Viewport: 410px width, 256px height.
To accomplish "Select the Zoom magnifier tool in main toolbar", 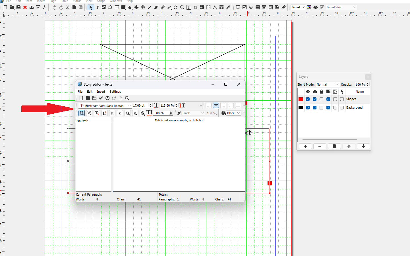I will tap(182, 7).
